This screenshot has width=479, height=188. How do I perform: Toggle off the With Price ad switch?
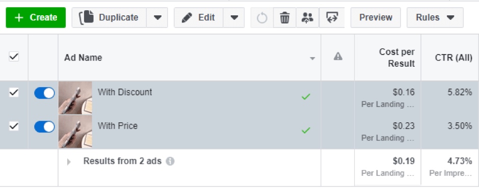pyautogui.click(x=44, y=127)
